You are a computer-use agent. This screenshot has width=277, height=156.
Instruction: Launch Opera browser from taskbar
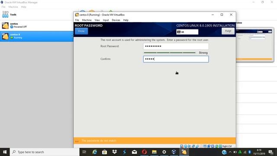point(144,152)
